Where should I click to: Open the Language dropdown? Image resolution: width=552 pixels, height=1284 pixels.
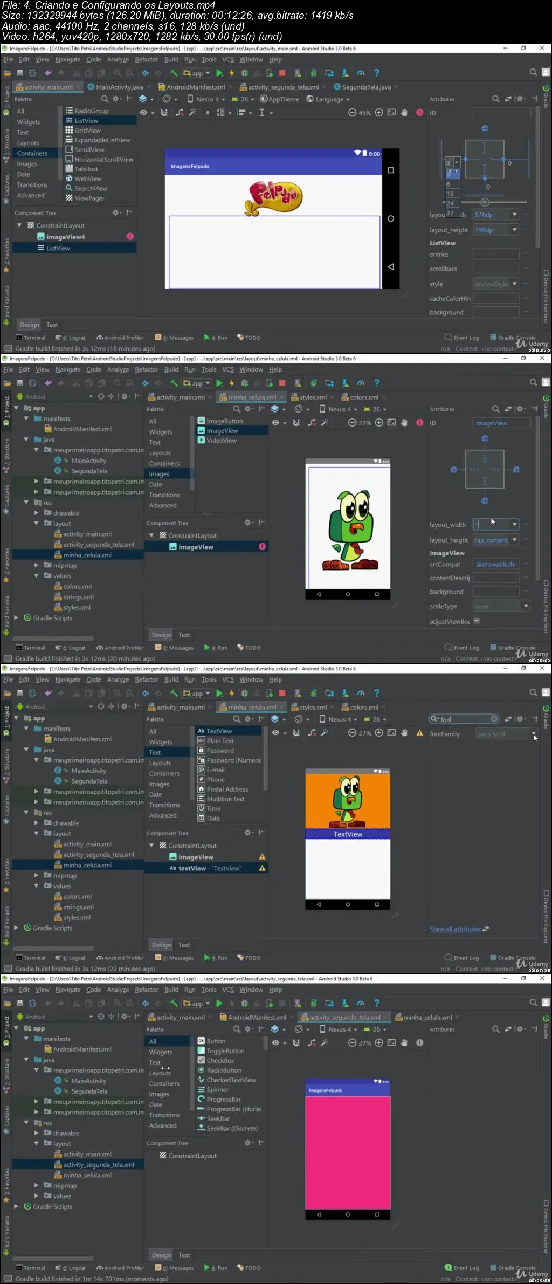click(x=328, y=99)
